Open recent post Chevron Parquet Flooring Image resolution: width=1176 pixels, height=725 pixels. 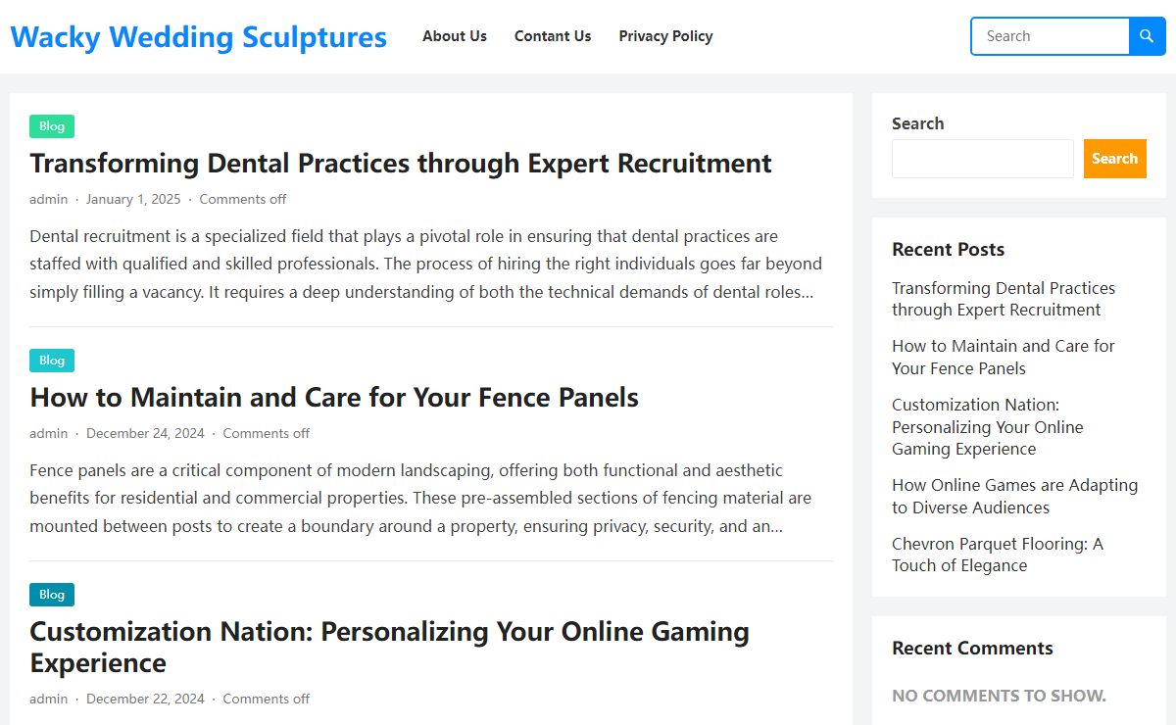coord(998,555)
